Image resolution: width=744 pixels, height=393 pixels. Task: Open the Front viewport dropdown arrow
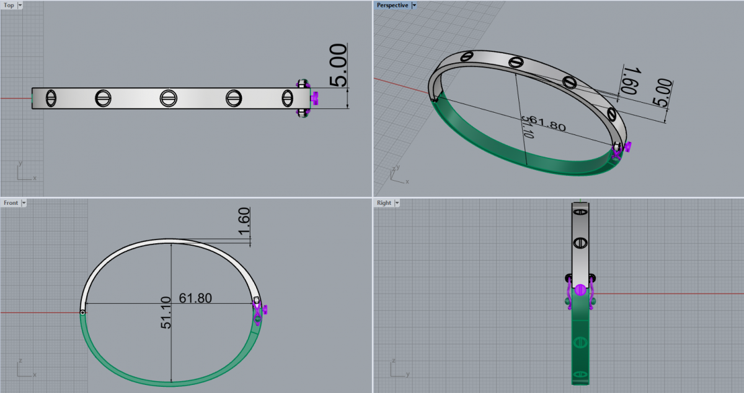pos(24,202)
